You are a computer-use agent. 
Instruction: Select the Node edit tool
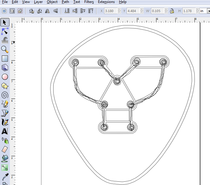[5, 31]
